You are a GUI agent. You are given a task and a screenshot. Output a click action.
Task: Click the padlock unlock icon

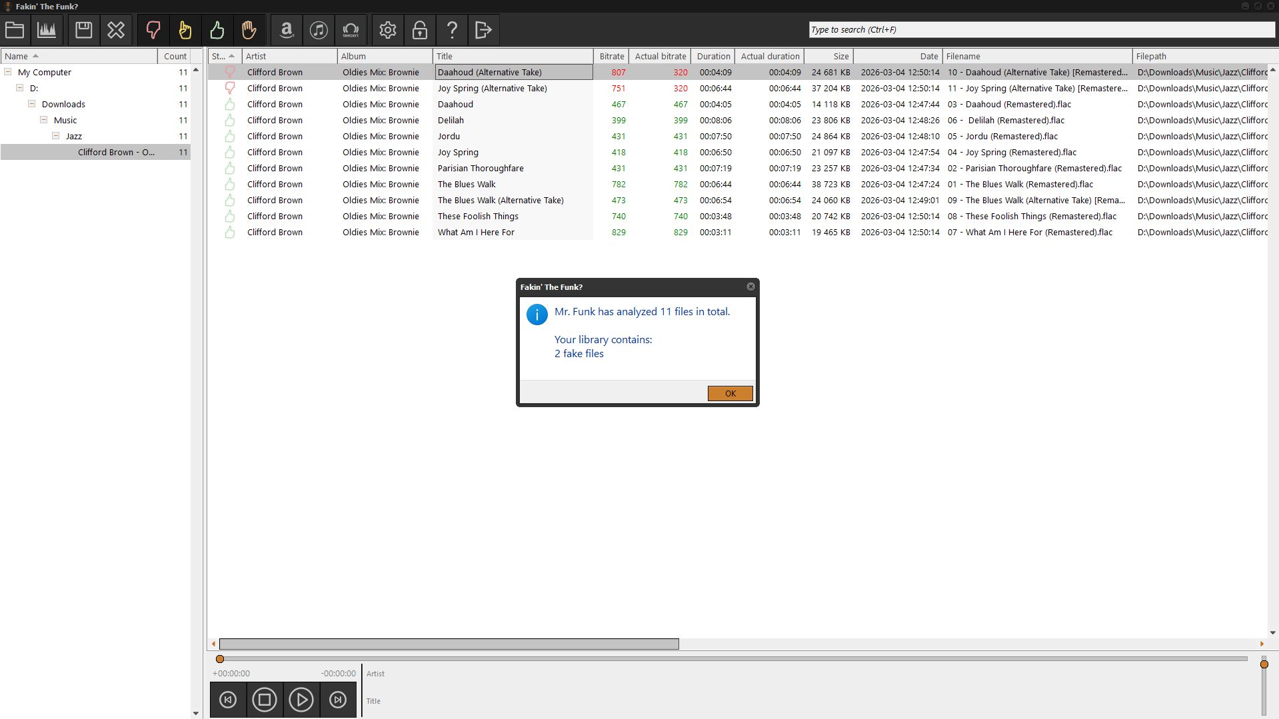(x=420, y=30)
